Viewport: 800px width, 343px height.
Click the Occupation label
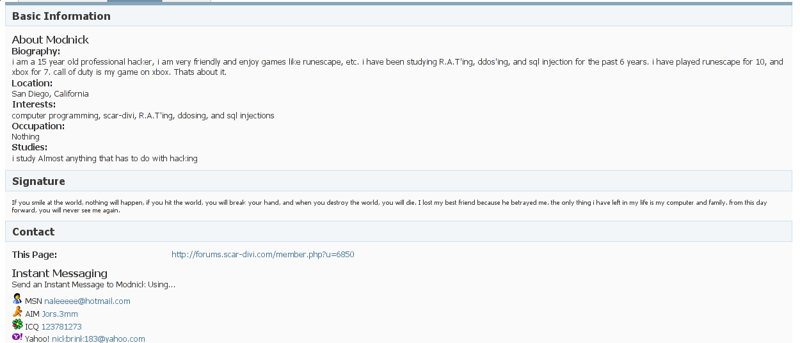click(38, 126)
